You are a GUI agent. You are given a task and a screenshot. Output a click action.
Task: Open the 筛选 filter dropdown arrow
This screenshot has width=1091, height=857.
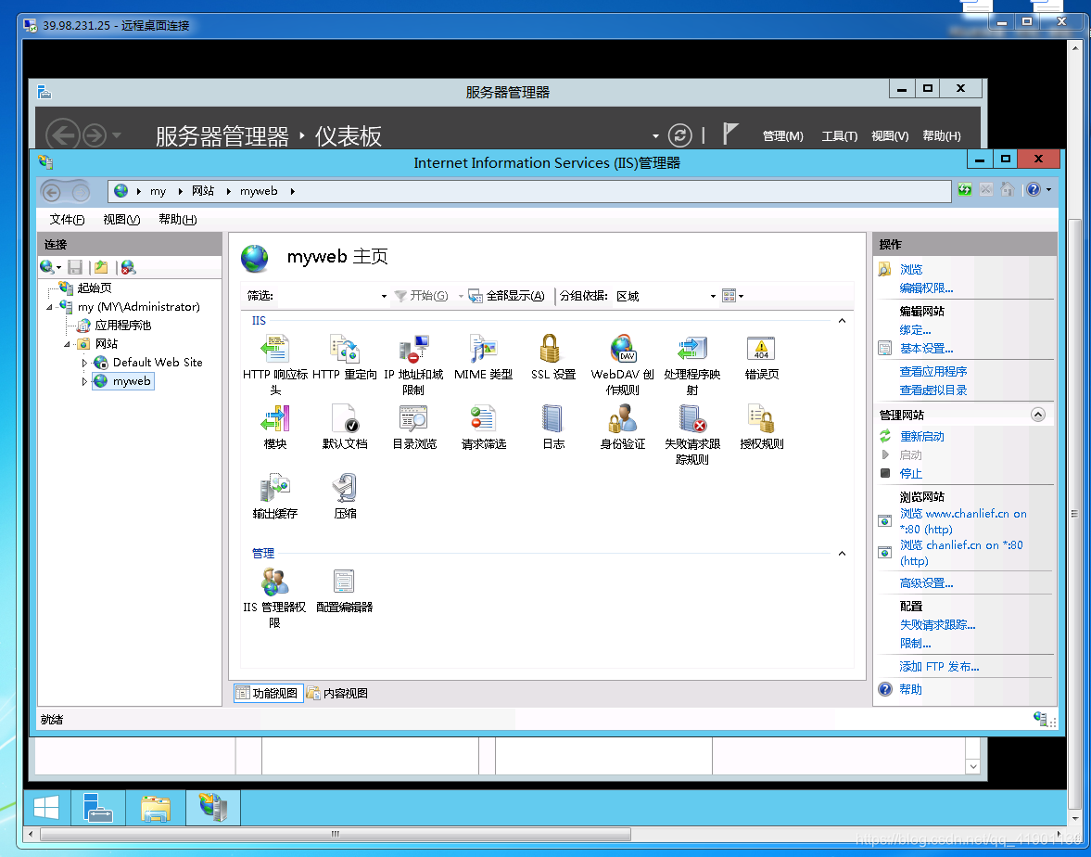click(x=384, y=296)
